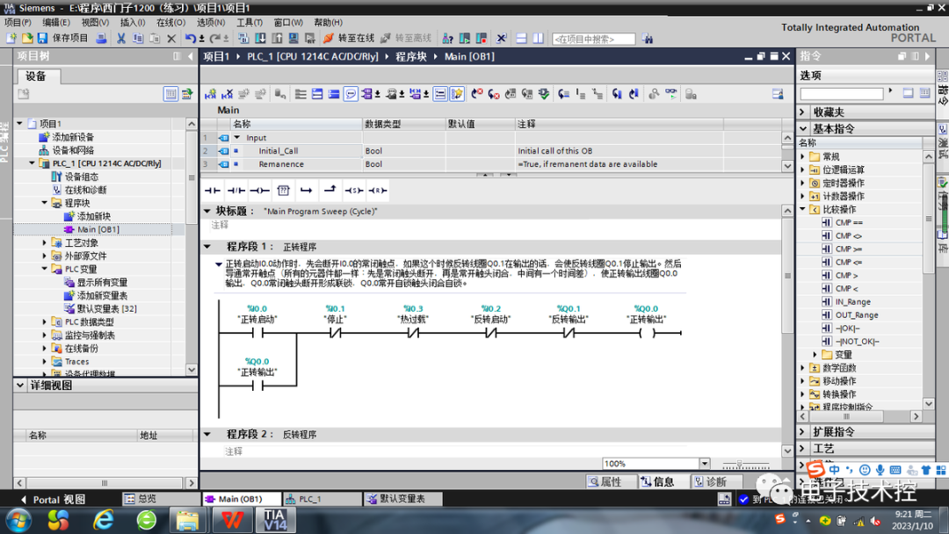The width and height of the screenshot is (949, 534).
Task: Open the WPS taskbar application
Action: pyautogui.click(x=232, y=520)
